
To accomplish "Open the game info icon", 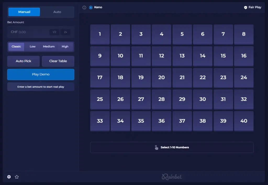I will 84,7.
